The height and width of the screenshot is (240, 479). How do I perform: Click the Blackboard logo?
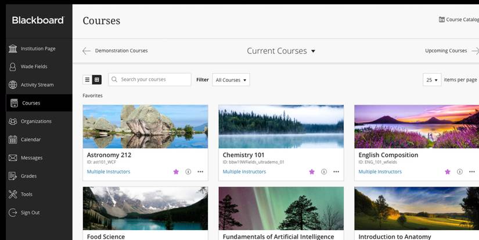(x=38, y=20)
